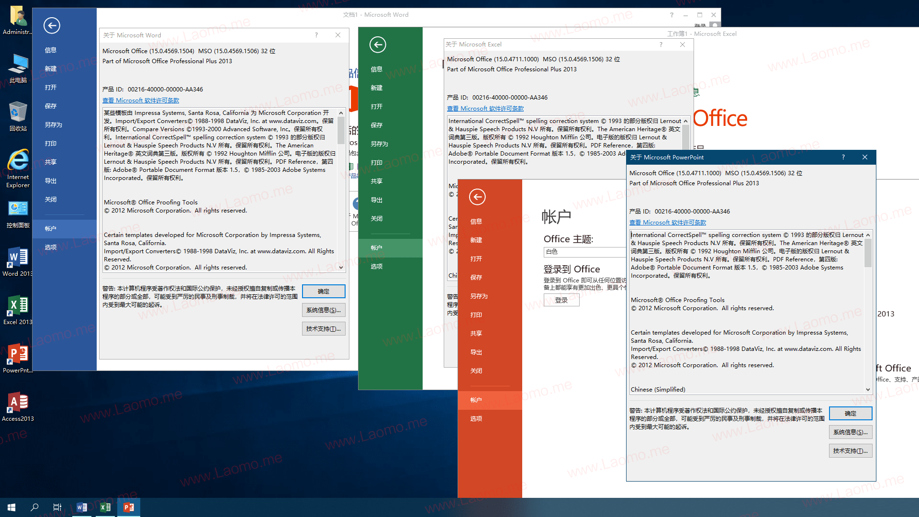Open the Office 主题 dropdown showing 白色
919x517 pixels.
point(585,252)
